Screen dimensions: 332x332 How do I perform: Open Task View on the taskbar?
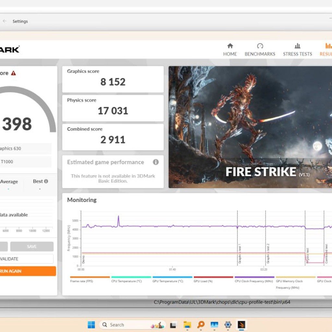pos(173,325)
